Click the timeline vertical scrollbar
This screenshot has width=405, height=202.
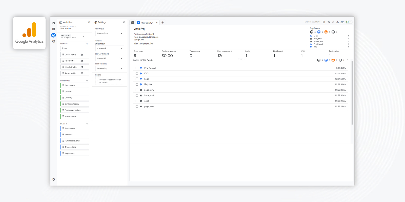point(352,92)
